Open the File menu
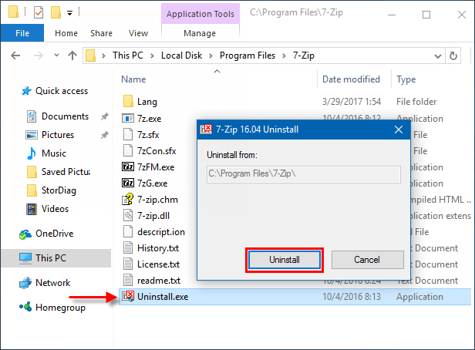This screenshot has width=475, height=350. (x=22, y=33)
